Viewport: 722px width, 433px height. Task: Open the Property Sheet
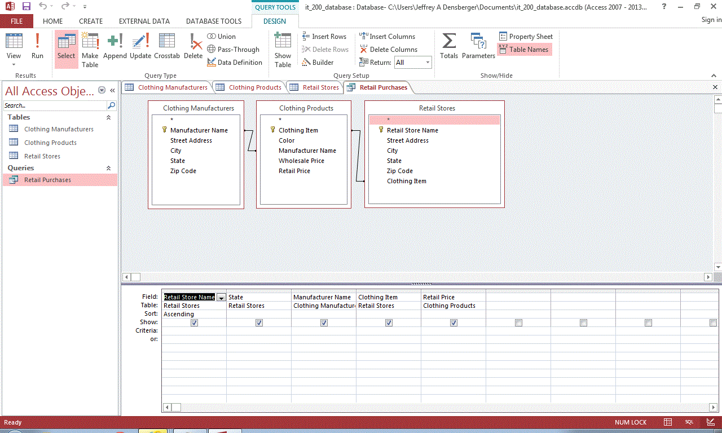(x=526, y=37)
